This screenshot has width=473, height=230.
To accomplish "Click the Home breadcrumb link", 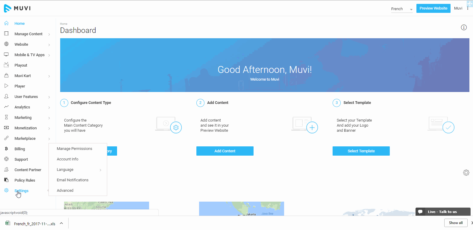I will [63, 24].
